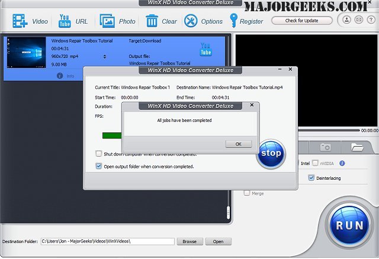This screenshot has width=379, height=259.
Task: Click the video list scrollbar
Action: point(228,213)
